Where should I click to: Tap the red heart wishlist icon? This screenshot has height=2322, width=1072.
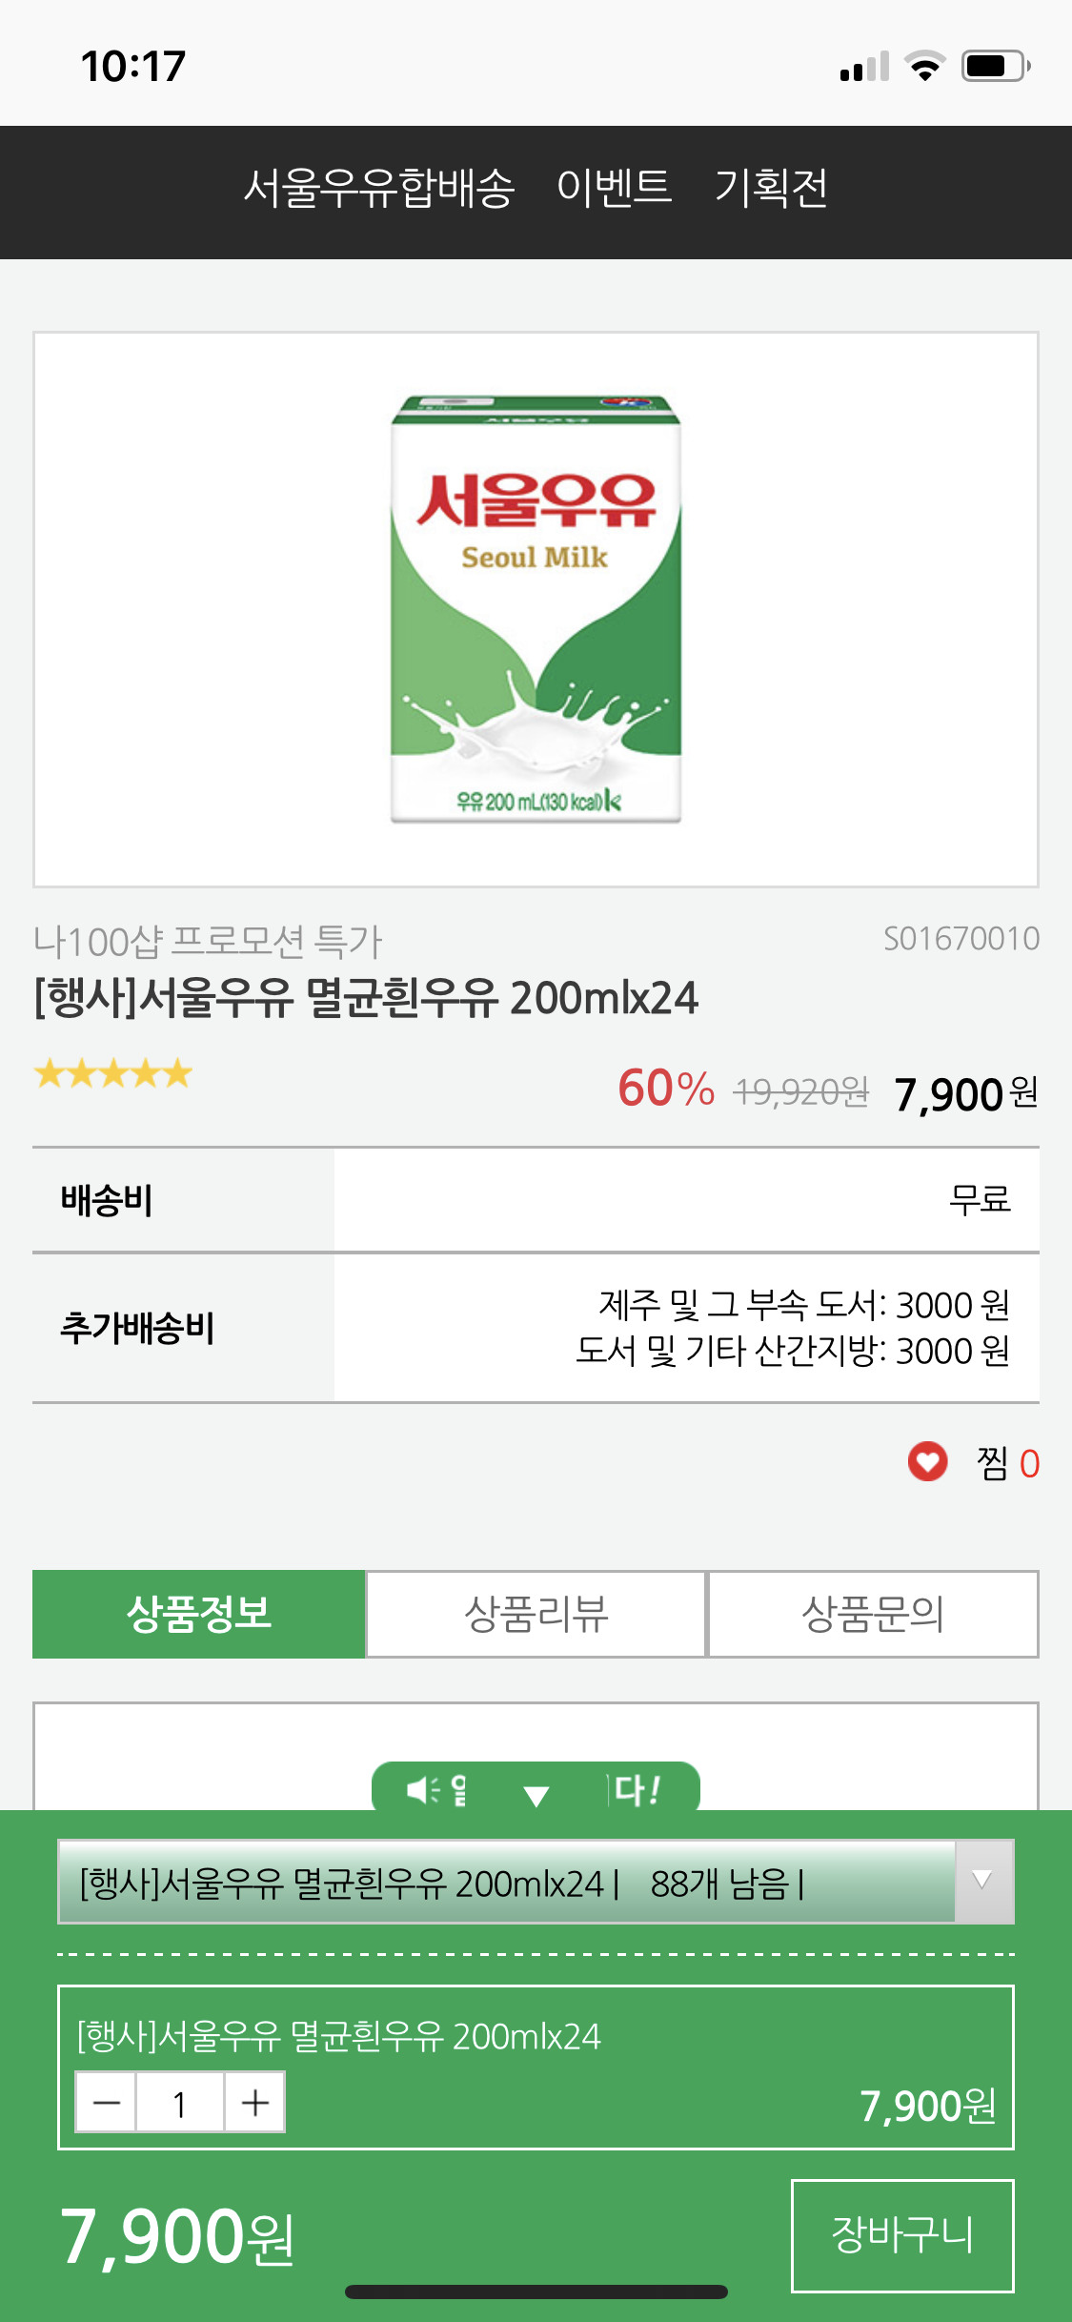927,1461
